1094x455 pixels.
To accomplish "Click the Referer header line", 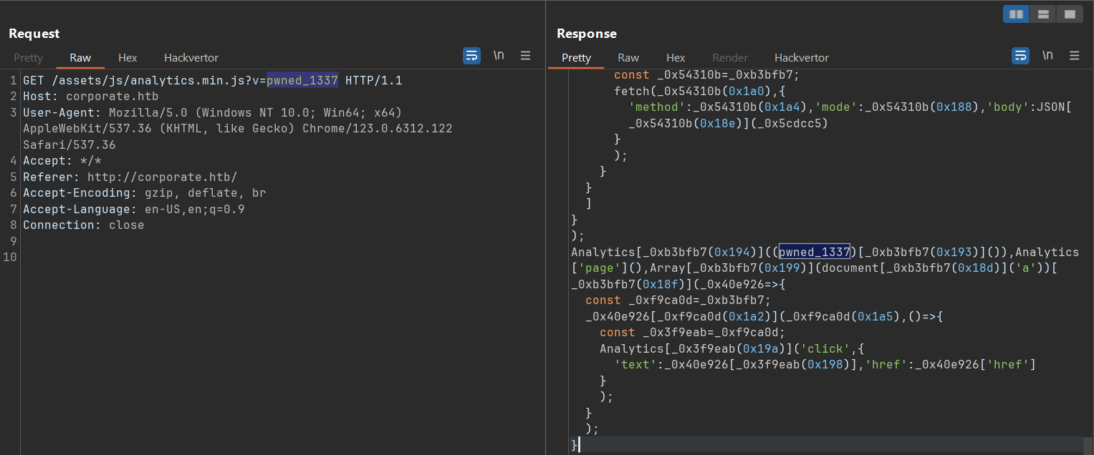I will 130,177.
